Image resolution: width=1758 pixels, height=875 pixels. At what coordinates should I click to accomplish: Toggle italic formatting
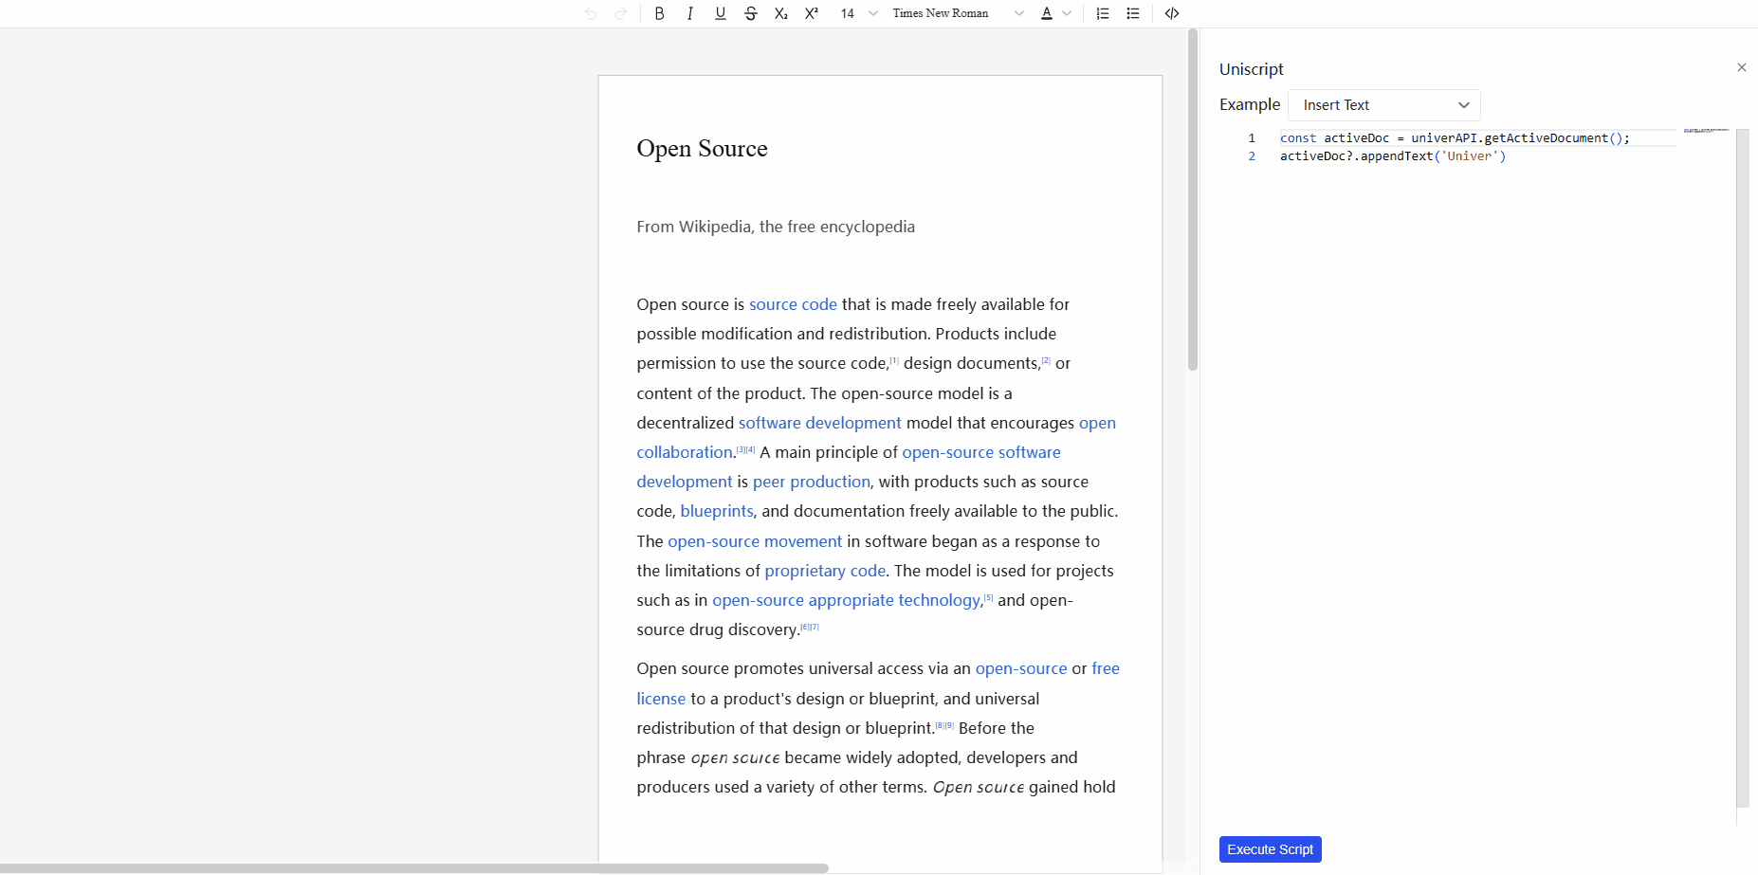[689, 13]
